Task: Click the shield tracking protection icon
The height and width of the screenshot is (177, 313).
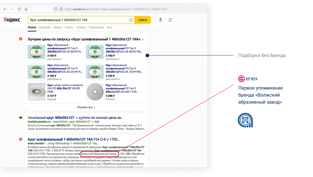Action: click(56, 9)
